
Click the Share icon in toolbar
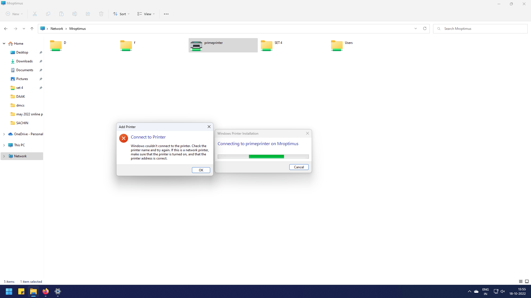88,14
